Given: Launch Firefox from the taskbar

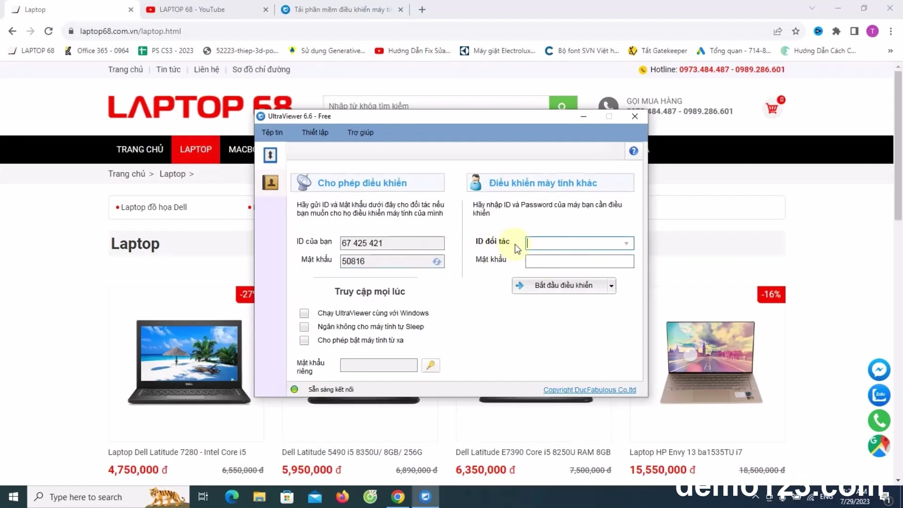Looking at the screenshot, I should pos(342,497).
